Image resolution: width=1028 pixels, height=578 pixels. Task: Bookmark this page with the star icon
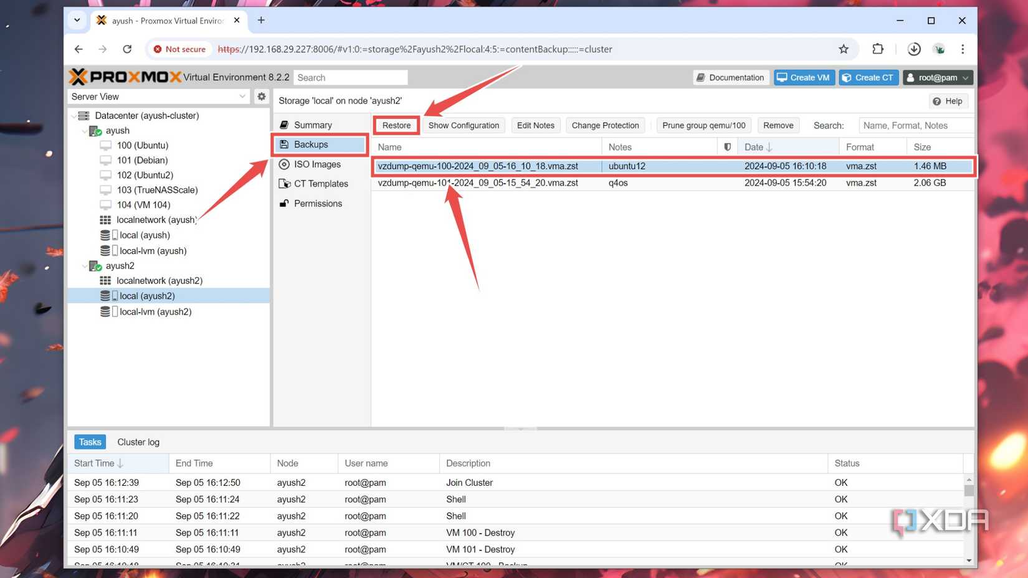coord(844,49)
